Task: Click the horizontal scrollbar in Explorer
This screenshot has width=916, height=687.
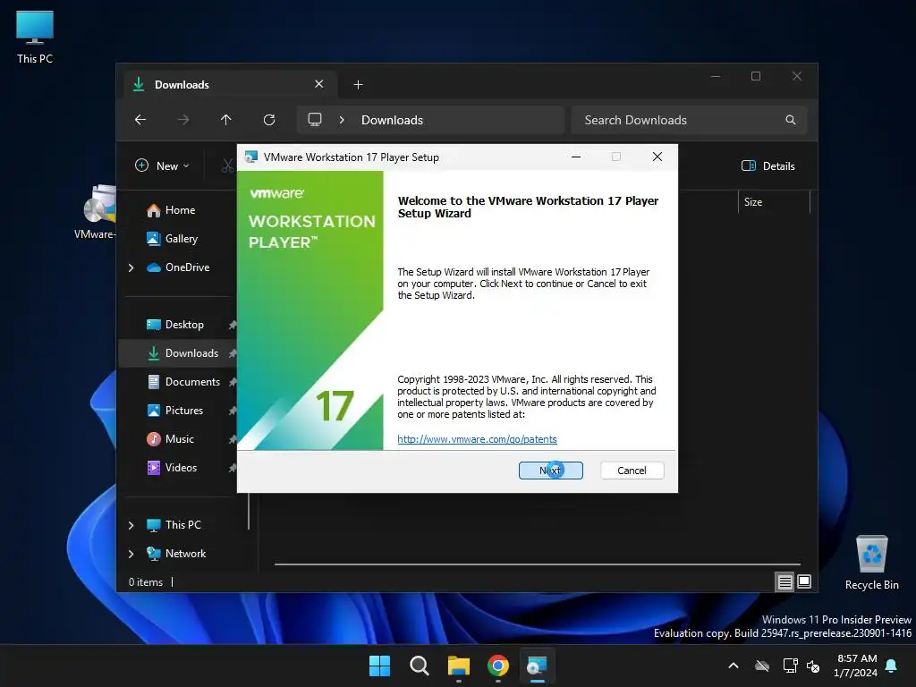Action: click(538, 564)
